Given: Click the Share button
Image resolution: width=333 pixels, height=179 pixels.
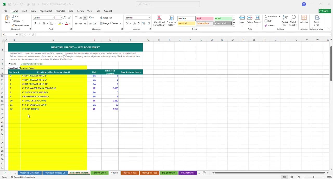Looking at the screenshot, I should pyautogui.click(x=325, y=11).
